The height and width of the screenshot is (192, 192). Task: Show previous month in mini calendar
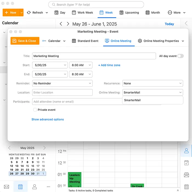[9, 148]
